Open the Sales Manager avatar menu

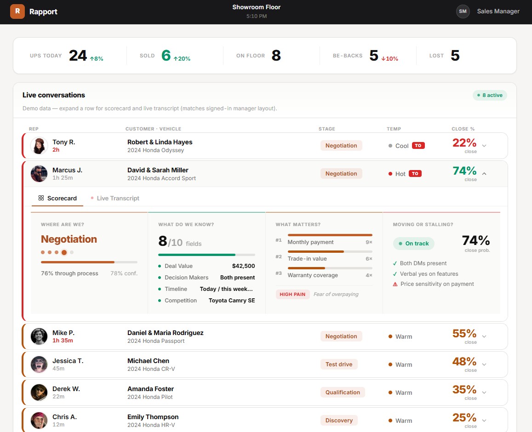point(463,11)
